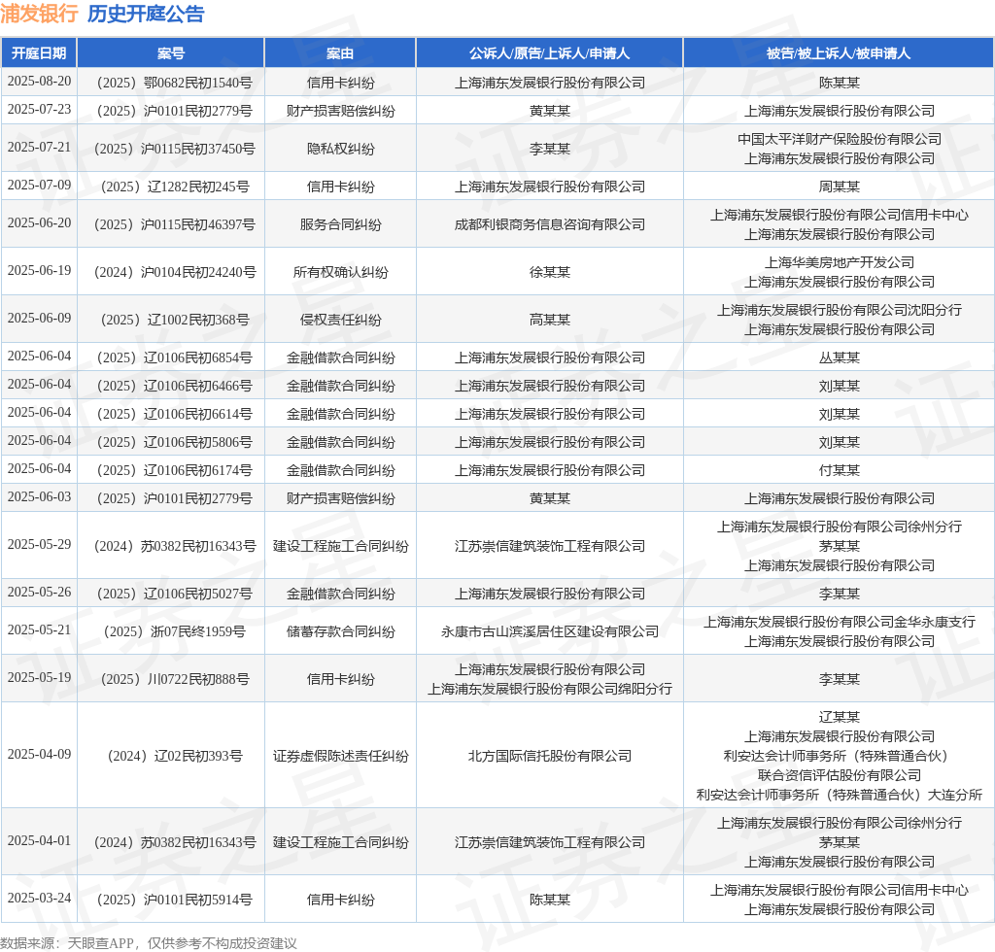Screen dimensions: 995x952
Task: Click the 被告/被上诉人/被申请人 column header
Action: pyautogui.click(x=839, y=53)
